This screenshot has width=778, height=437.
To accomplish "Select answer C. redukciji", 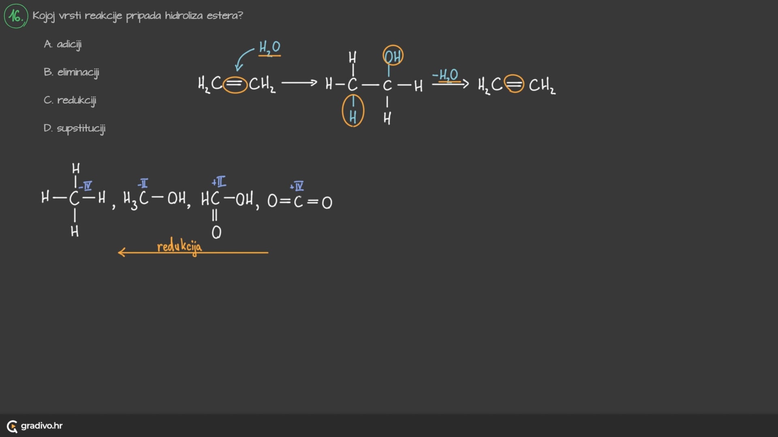I will pos(70,100).
